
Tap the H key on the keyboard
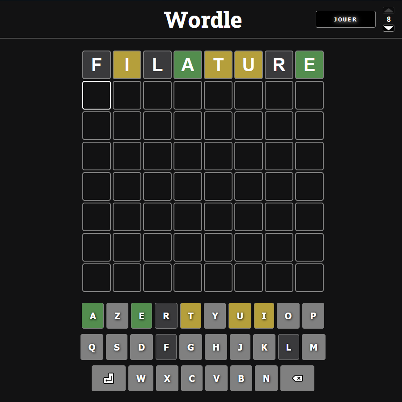(216, 347)
